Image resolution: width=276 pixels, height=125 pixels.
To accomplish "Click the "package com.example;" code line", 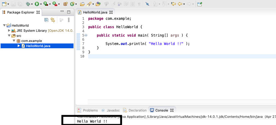I will 110,19.
